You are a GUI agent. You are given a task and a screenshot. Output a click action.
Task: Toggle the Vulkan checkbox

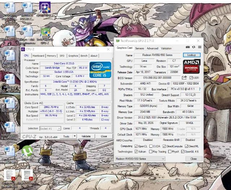136,151
